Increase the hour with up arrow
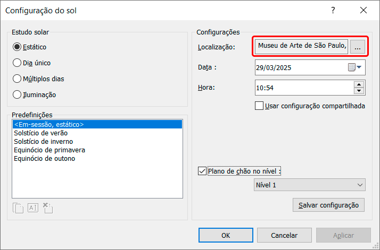 click(x=359, y=84)
